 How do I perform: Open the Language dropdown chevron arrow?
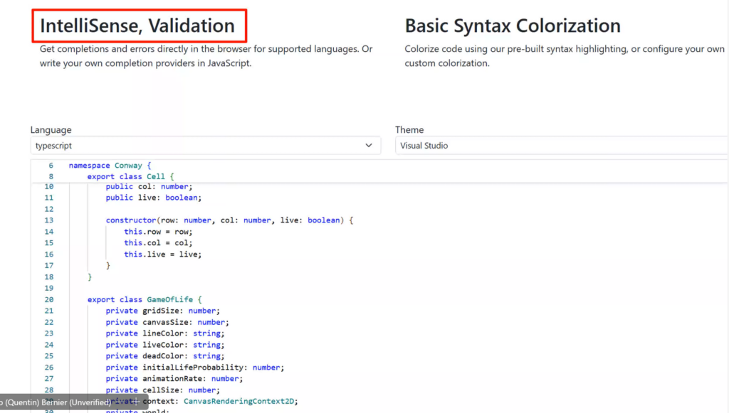click(368, 146)
